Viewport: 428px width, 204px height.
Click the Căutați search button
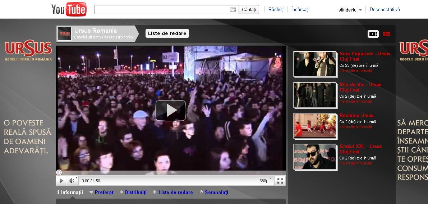point(249,10)
